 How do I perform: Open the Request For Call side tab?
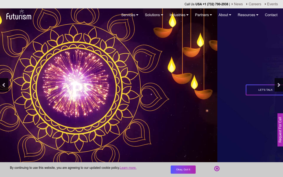280,130
